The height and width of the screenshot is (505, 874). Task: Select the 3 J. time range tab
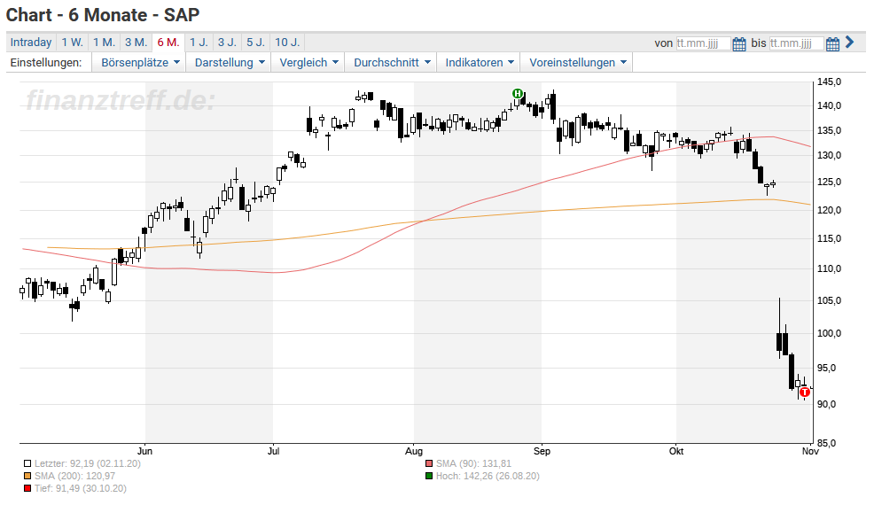click(227, 43)
